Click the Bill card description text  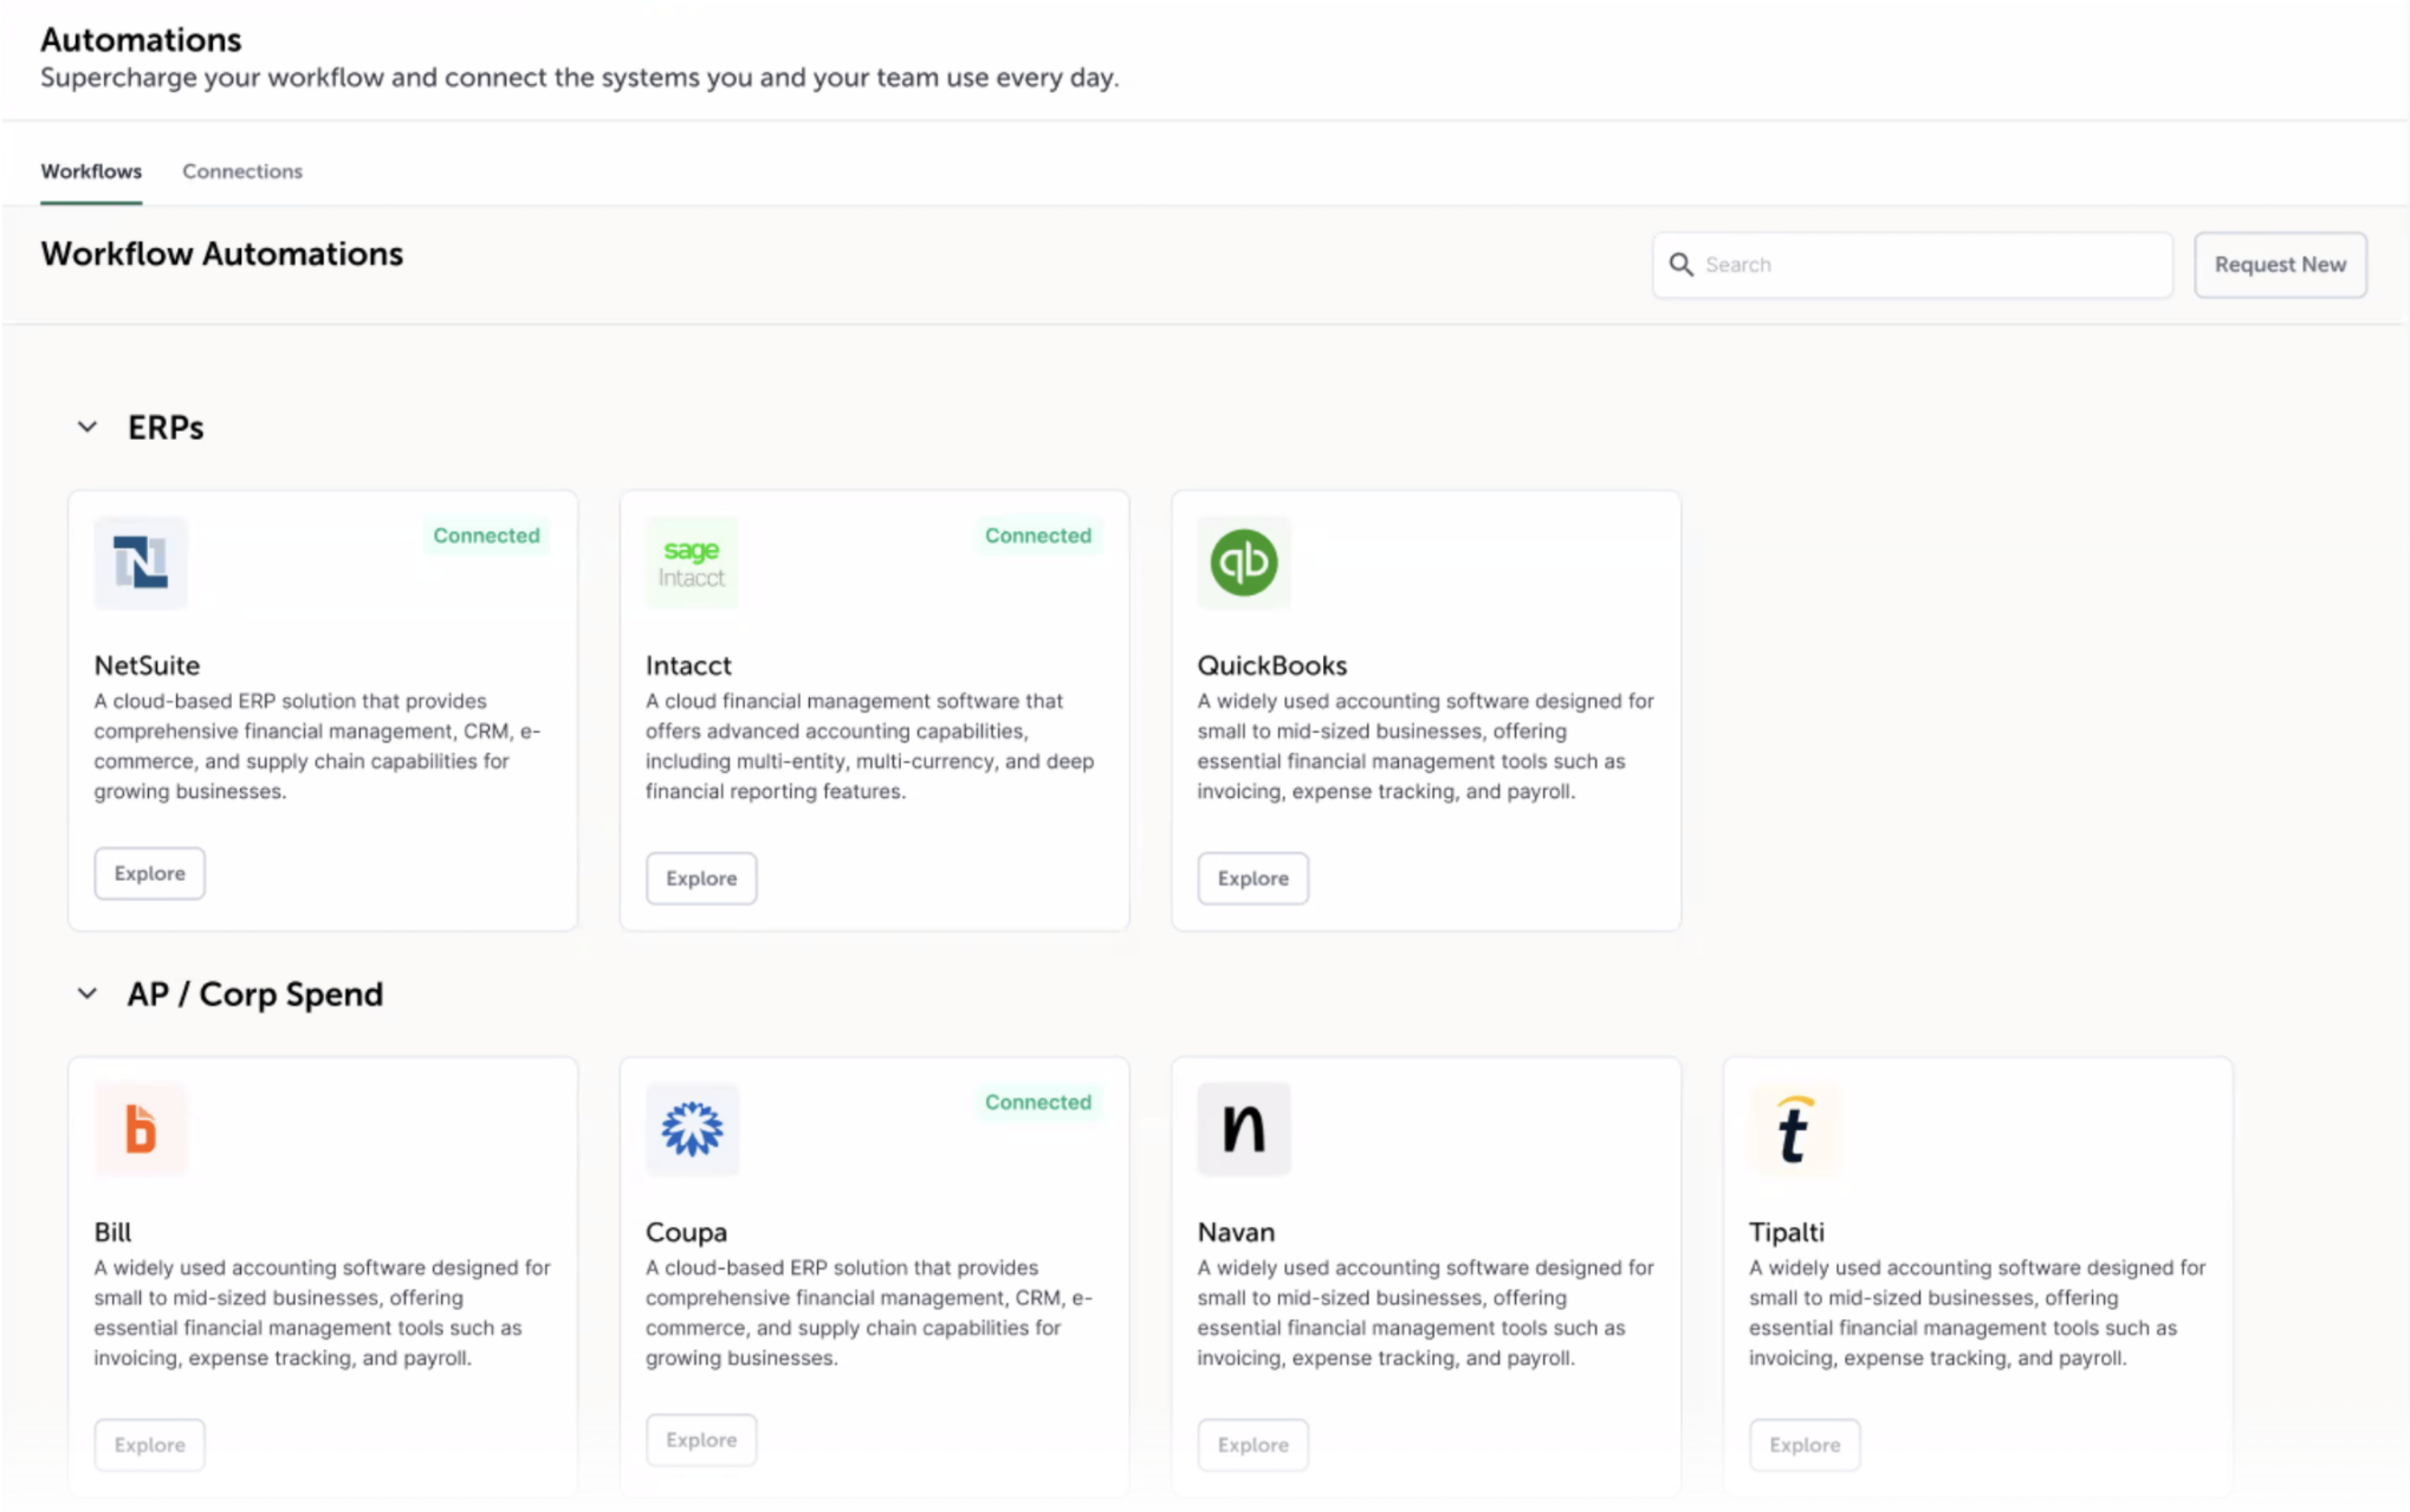322,1313
